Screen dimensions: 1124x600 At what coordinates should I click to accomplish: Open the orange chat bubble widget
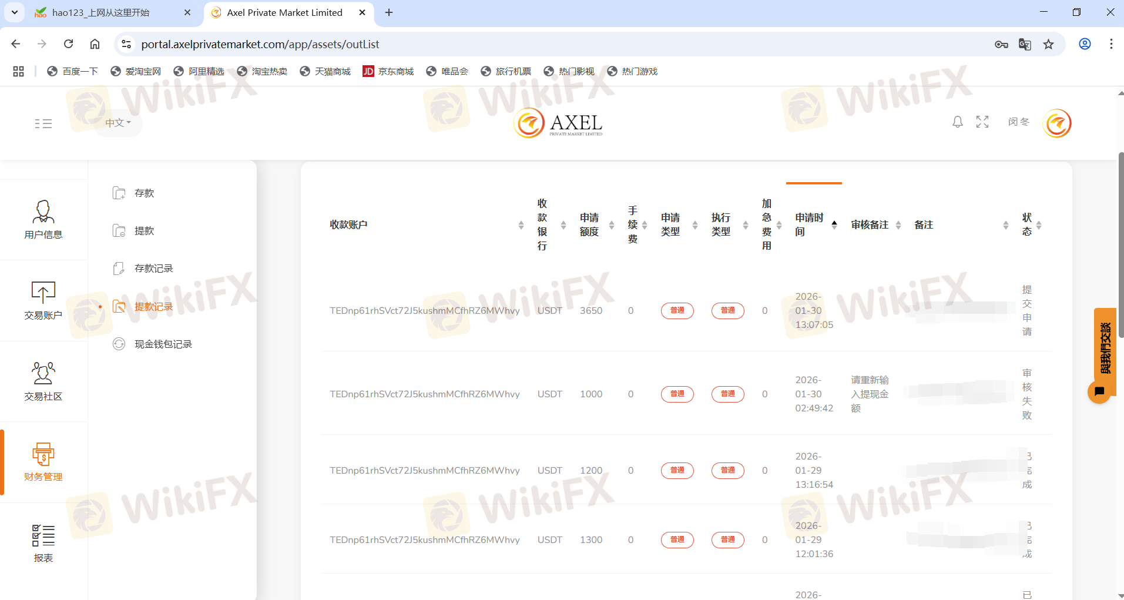pyautogui.click(x=1099, y=391)
